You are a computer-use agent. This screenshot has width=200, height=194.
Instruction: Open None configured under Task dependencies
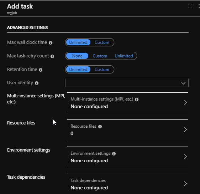[x=89, y=188]
